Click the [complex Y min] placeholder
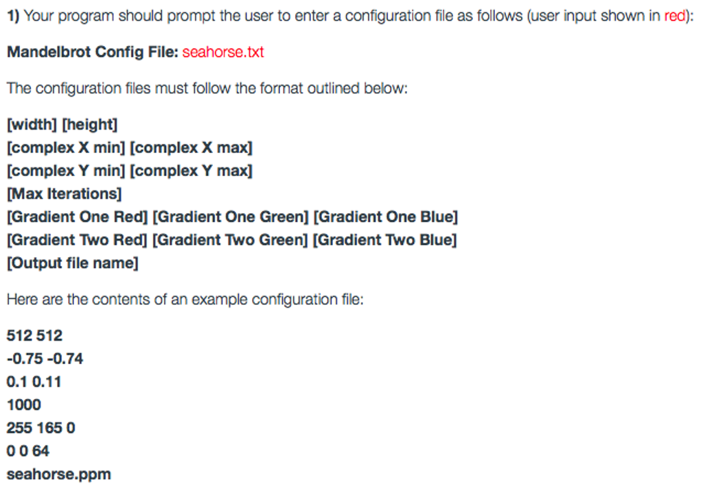Image resolution: width=703 pixels, height=486 pixels. pyautogui.click(x=66, y=171)
